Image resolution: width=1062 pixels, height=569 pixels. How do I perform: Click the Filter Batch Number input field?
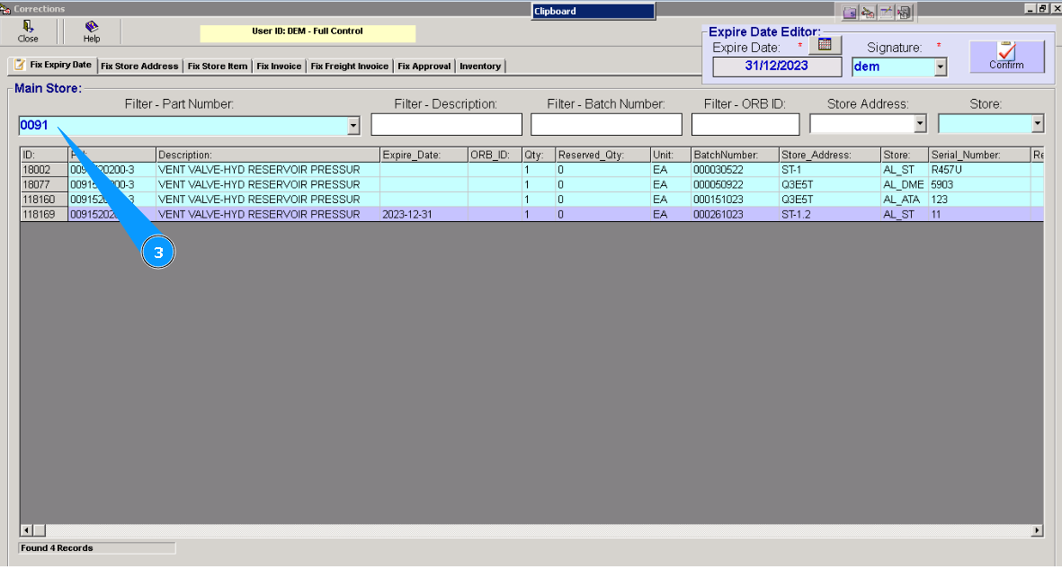click(606, 125)
